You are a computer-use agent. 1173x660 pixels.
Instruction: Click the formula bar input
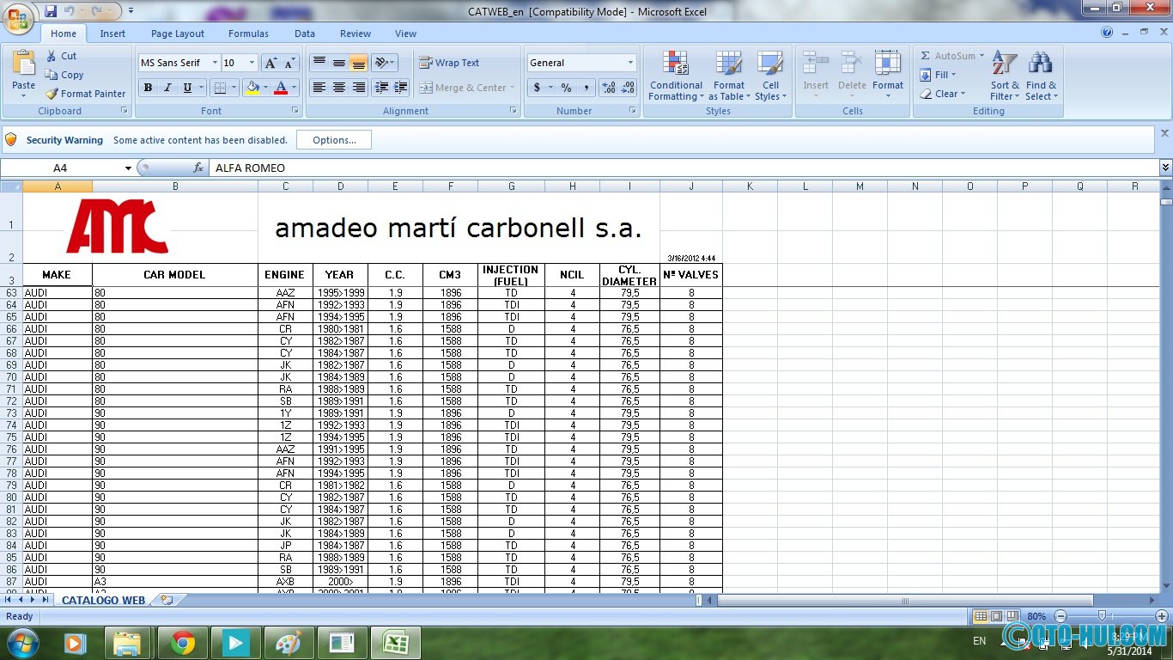tap(683, 168)
